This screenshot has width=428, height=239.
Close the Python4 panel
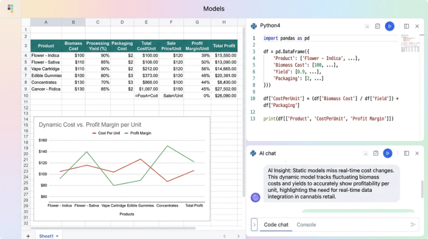point(417,26)
